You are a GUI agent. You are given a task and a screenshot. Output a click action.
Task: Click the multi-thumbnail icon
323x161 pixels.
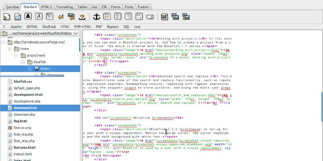click(x=186, y=17)
